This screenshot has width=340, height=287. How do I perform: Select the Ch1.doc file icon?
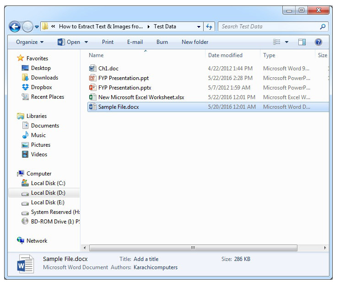click(x=92, y=69)
